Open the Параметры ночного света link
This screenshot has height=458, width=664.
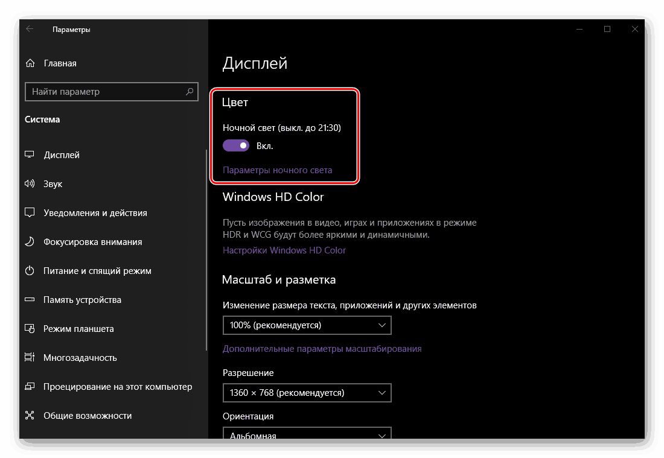(x=277, y=170)
